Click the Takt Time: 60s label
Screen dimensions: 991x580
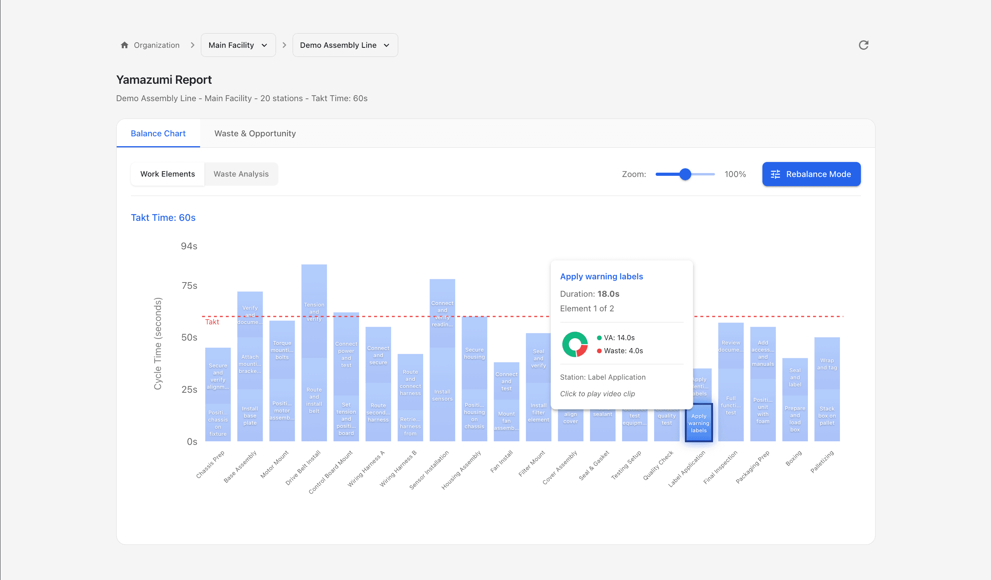163,217
